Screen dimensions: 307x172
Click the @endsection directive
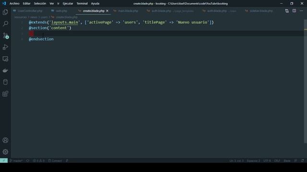coord(41,39)
